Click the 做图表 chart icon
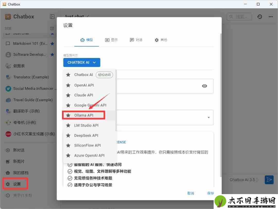This screenshot has width=278, height=209. (x=8, y=66)
